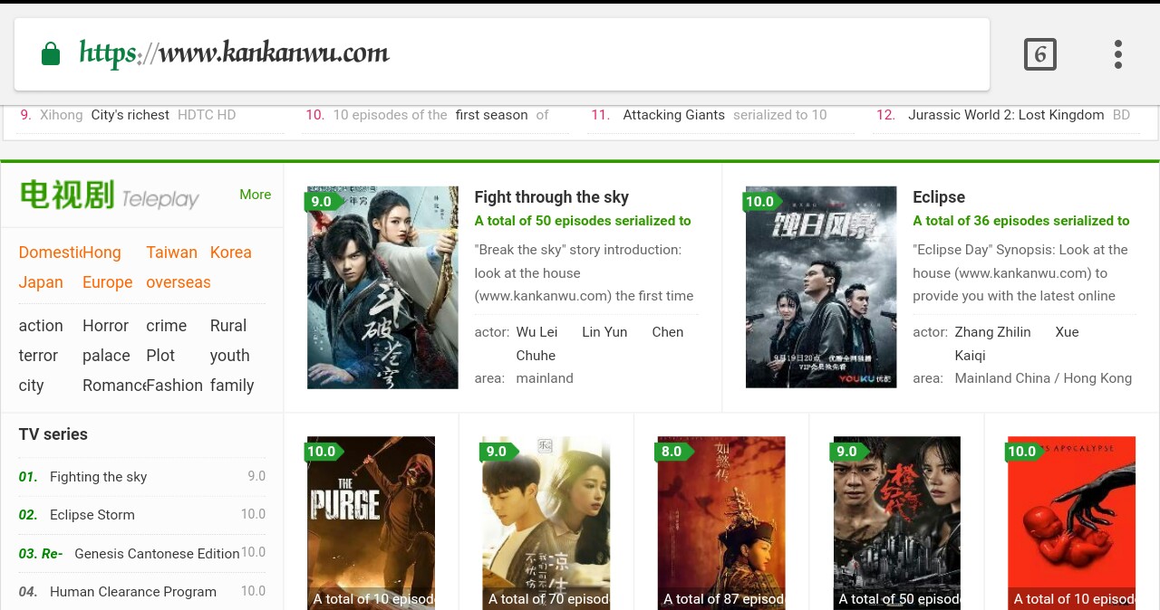Viewport: 1160px width, 610px height.
Task: Open Fight through the sky poster
Action: [x=382, y=288]
